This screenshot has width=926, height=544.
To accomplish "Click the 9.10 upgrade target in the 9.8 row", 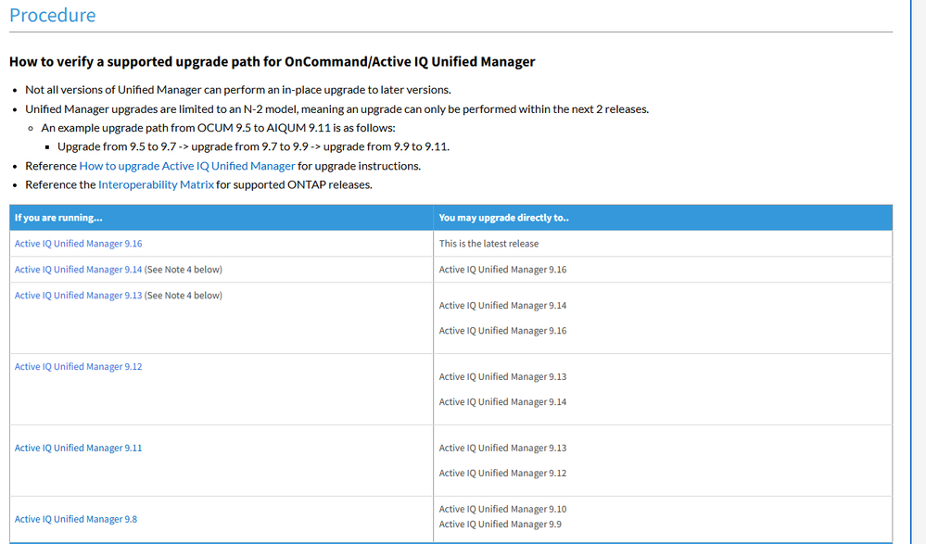I will pyautogui.click(x=502, y=509).
